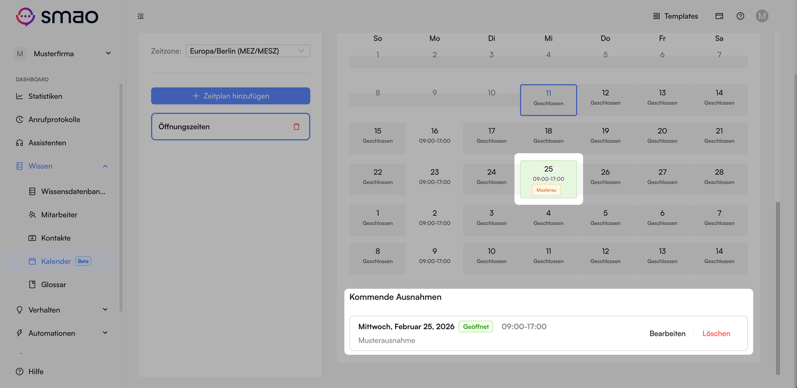Click the Assistenten headset icon
This screenshot has height=388, width=797.
pyautogui.click(x=20, y=143)
